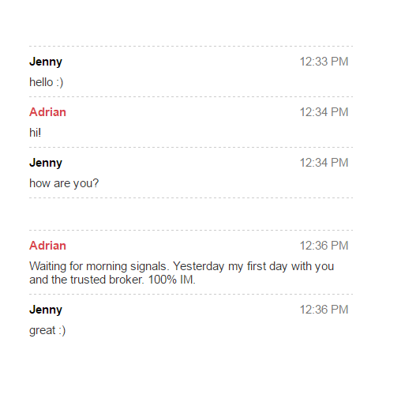Select the 'hi!' message text
Image resolution: width=416 pixels, height=406 pixels.
[35, 133]
